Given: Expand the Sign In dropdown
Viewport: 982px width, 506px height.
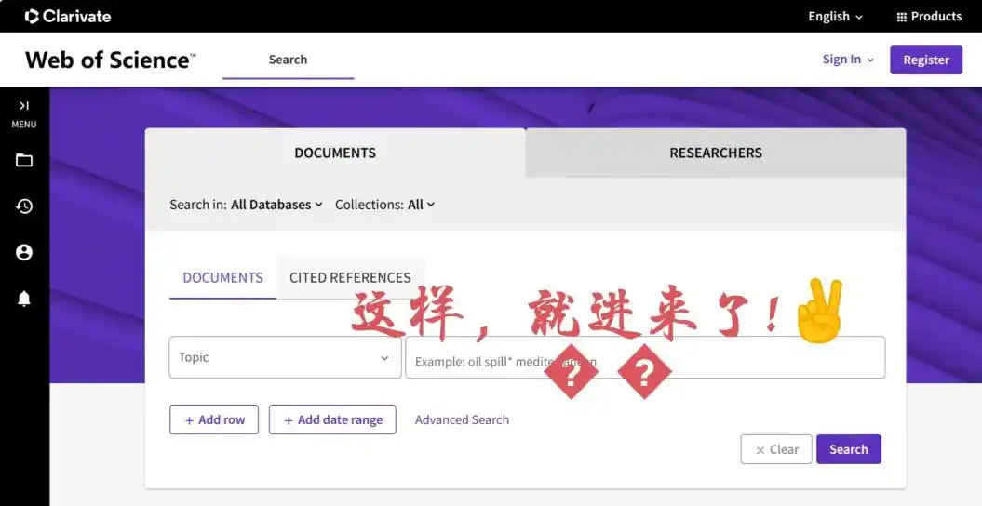Looking at the screenshot, I should click(x=848, y=60).
